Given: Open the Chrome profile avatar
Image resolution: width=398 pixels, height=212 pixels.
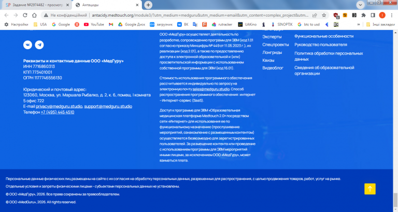Looking at the screenshot, I should pos(382,15).
